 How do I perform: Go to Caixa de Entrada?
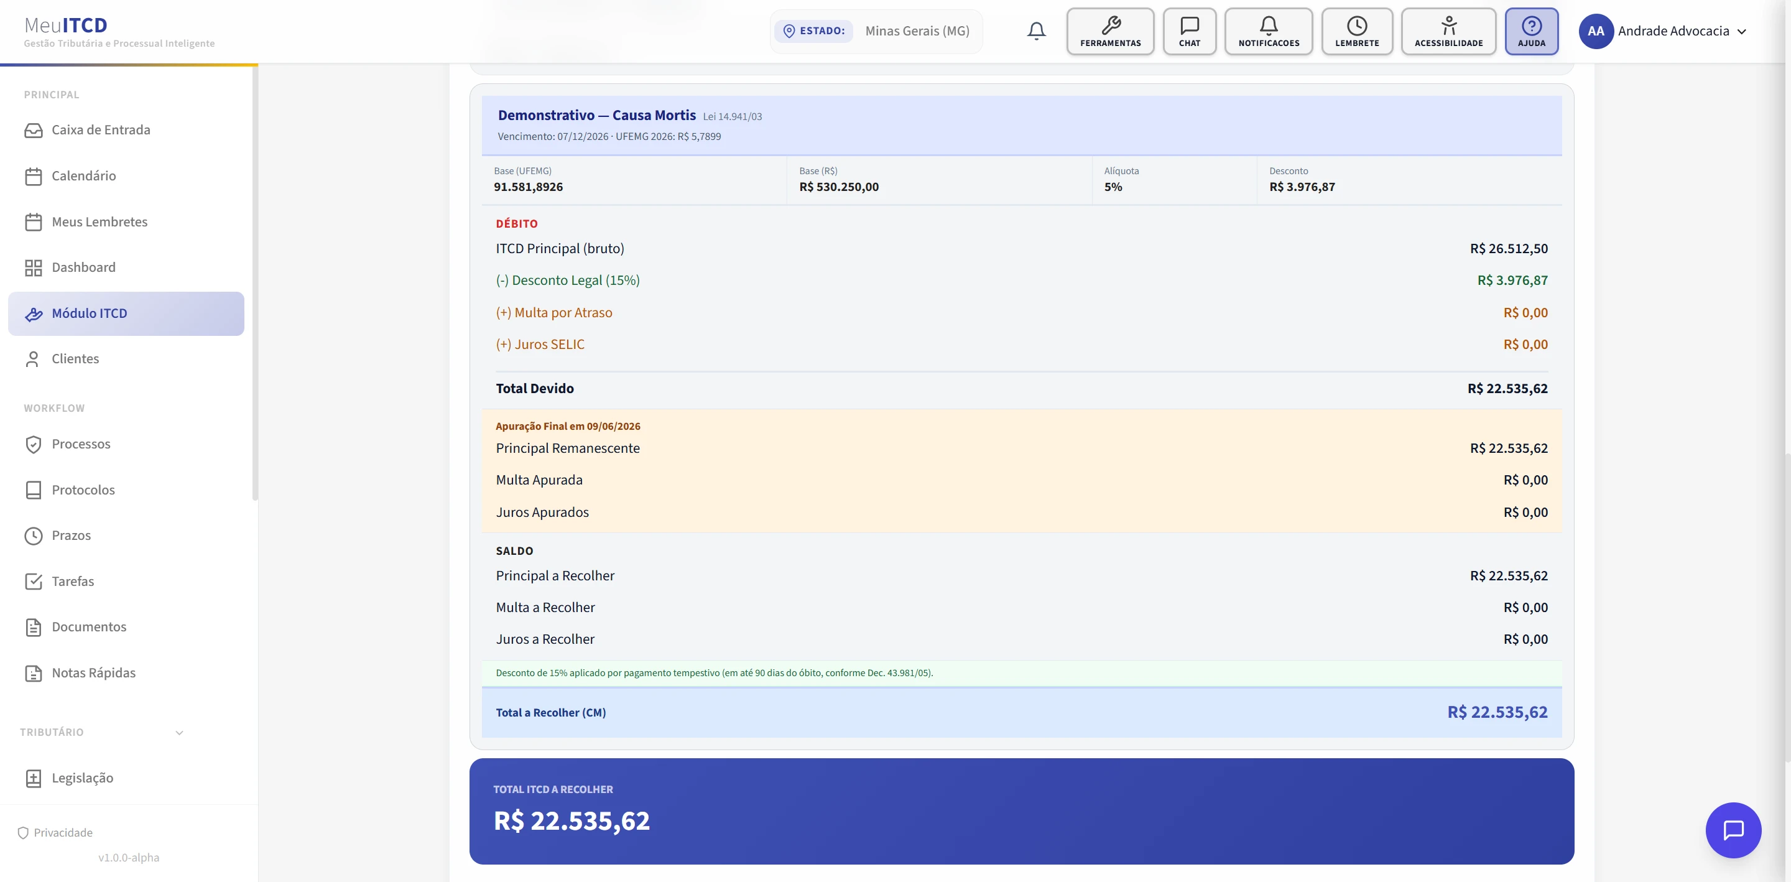click(x=126, y=130)
